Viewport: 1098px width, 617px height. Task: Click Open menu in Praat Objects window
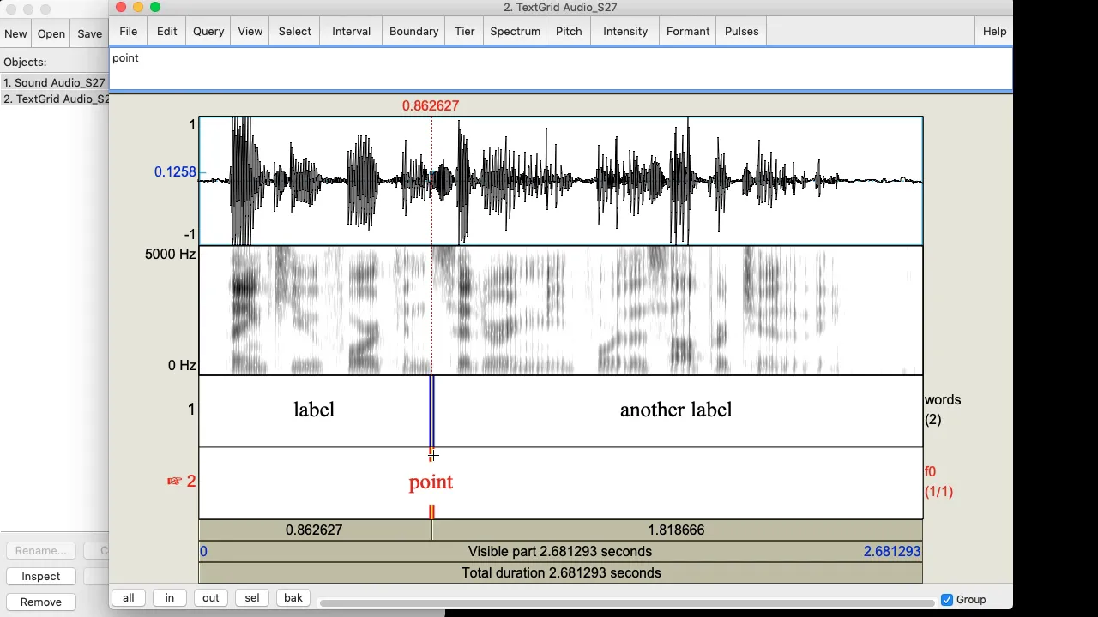tap(51, 33)
